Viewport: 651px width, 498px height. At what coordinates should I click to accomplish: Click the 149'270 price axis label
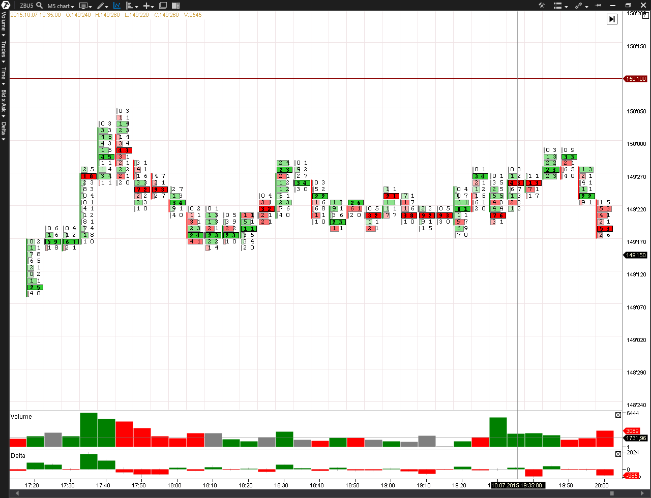coord(636,177)
